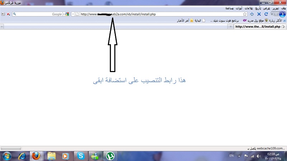Click the Google search engine icon
The height and width of the screenshot is (161, 287).
coord(67,14)
